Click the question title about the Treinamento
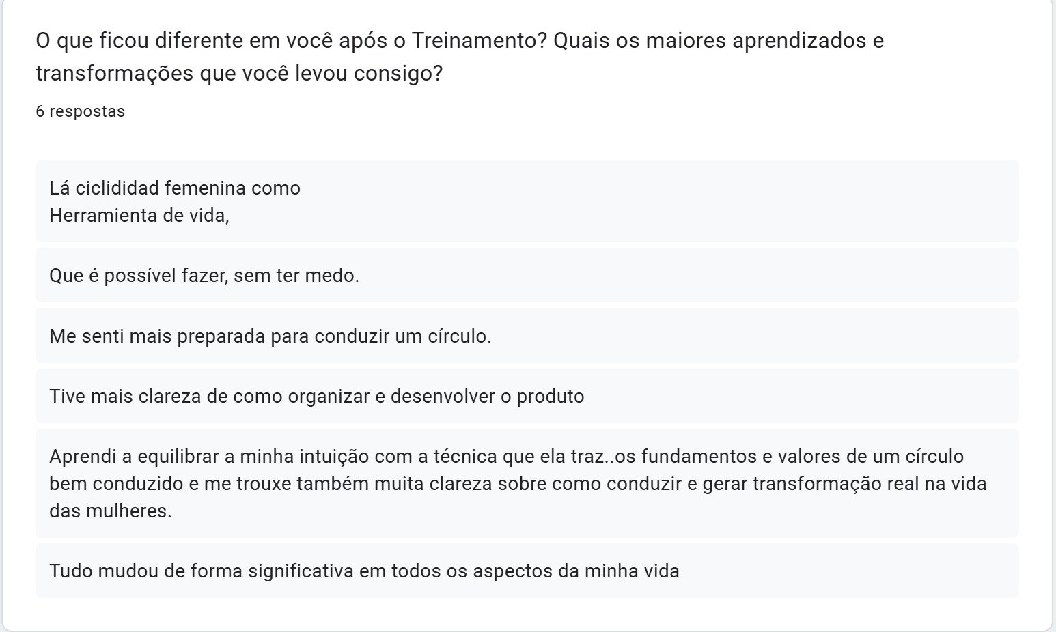Image resolution: width=1056 pixels, height=632 pixels. pos(459,41)
